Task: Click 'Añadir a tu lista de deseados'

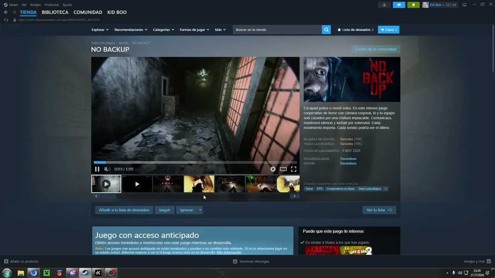Action: (x=124, y=210)
